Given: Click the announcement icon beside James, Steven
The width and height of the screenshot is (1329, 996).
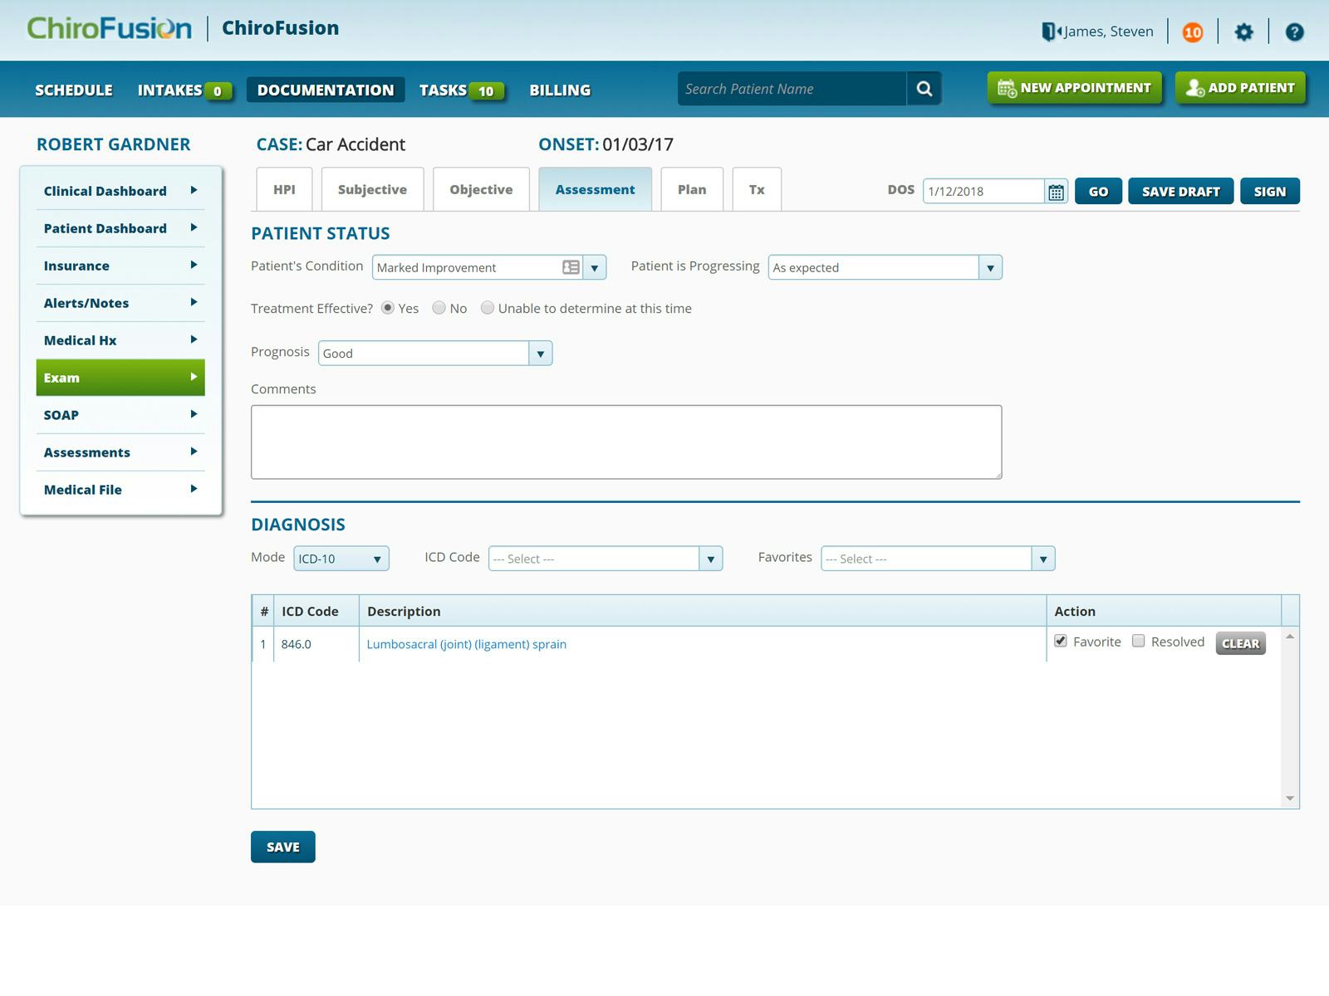Looking at the screenshot, I should pos(1051,31).
